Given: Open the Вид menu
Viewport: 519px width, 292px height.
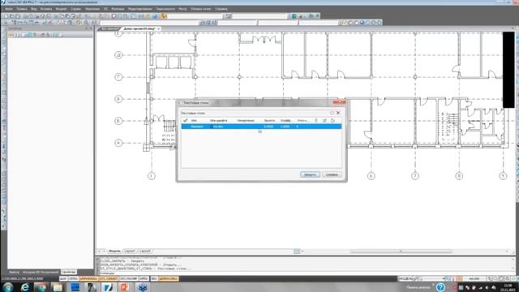Looking at the screenshot, I should [34, 9].
